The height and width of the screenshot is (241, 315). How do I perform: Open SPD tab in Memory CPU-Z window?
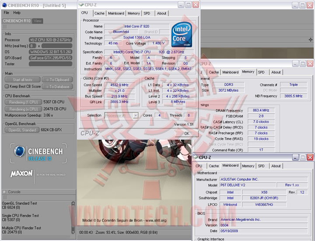(261, 72)
